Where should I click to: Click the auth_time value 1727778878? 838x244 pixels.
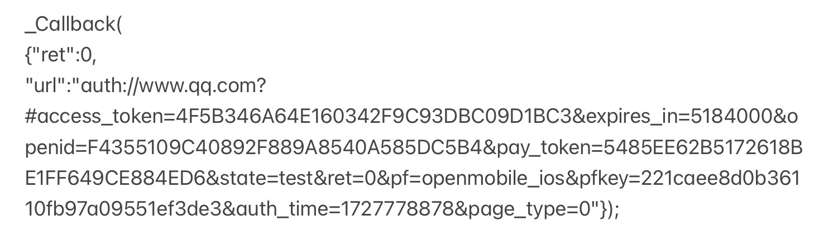pyautogui.click(x=394, y=210)
